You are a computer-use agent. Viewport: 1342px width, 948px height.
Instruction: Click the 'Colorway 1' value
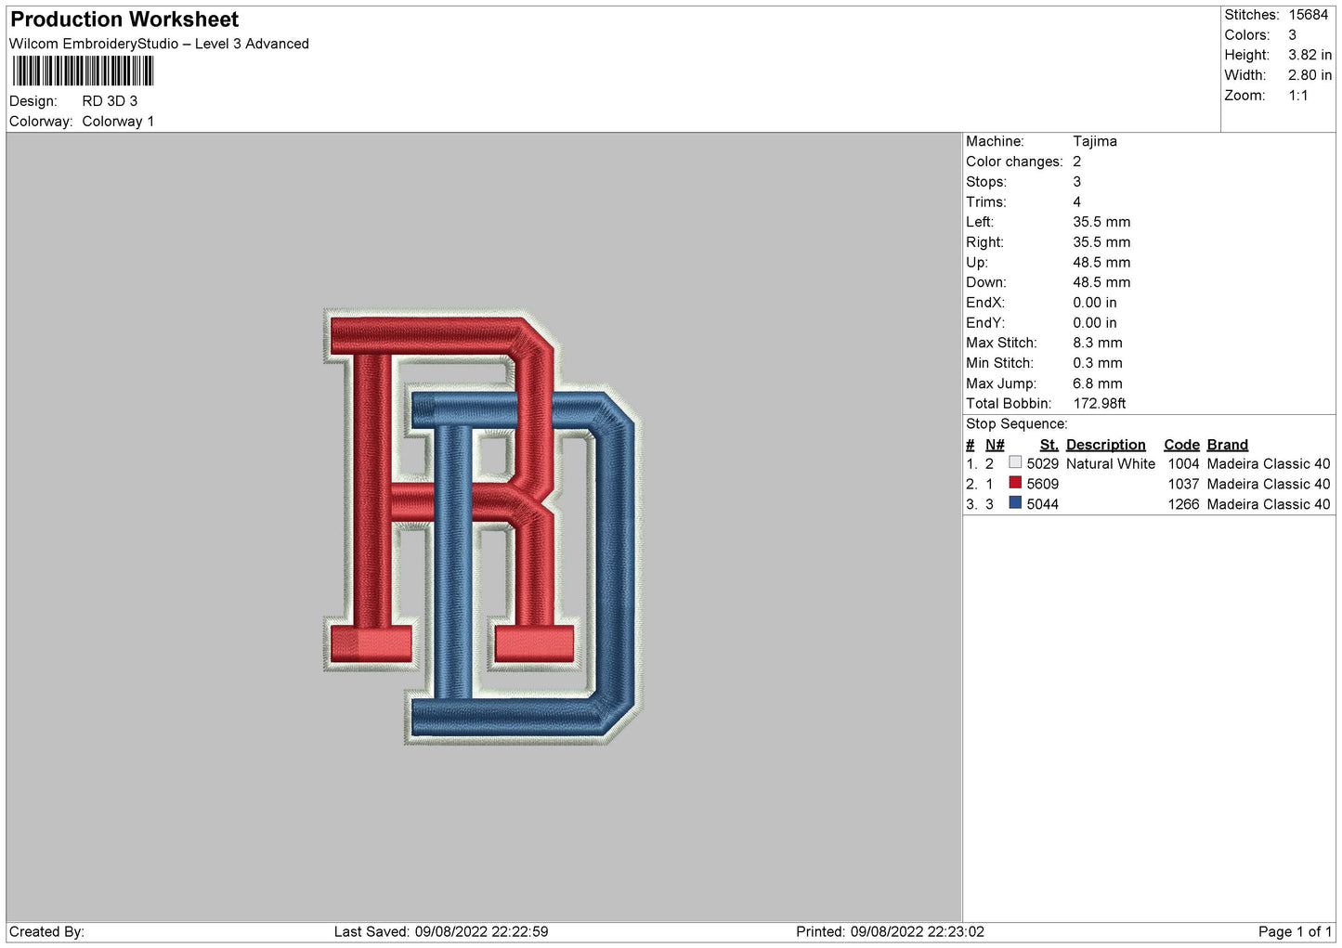[x=118, y=122]
